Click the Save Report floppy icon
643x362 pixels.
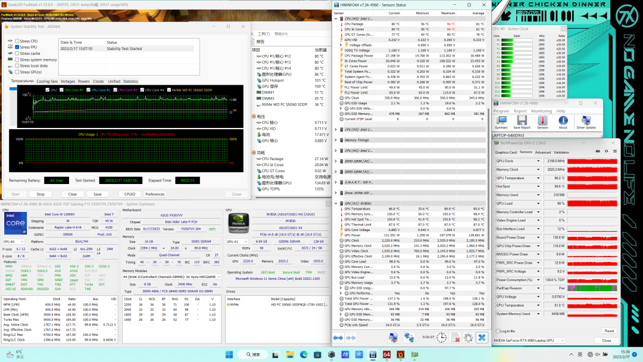click(x=522, y=121)
